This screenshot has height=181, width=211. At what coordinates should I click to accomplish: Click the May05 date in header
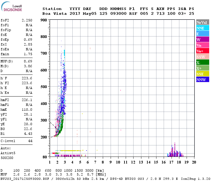click(x=90, y=14)
